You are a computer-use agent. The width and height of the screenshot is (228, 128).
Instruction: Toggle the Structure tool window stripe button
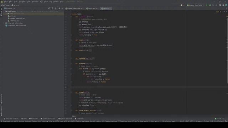point(1,99)
